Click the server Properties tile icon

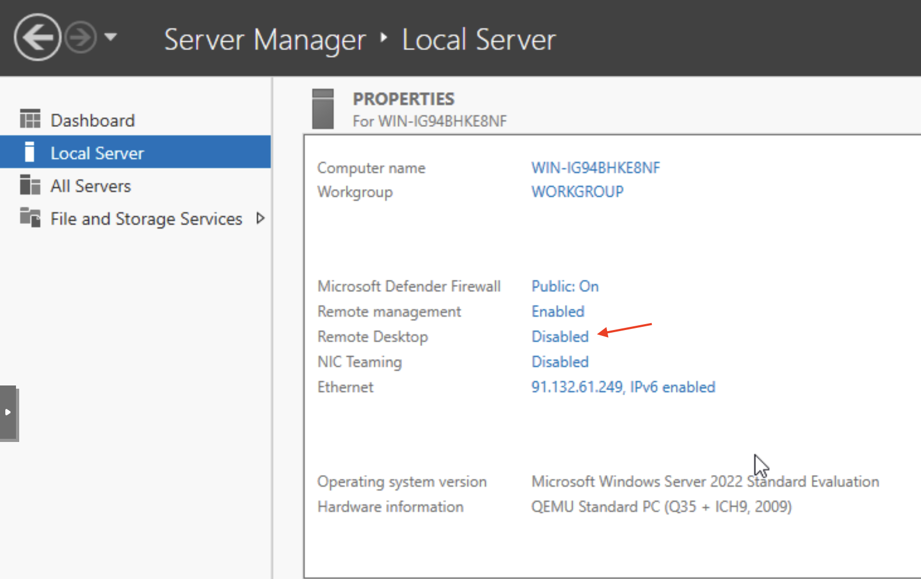323,109
